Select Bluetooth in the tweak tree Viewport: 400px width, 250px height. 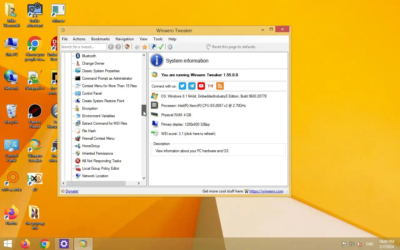pyautogui.click(x=89, y=56)
